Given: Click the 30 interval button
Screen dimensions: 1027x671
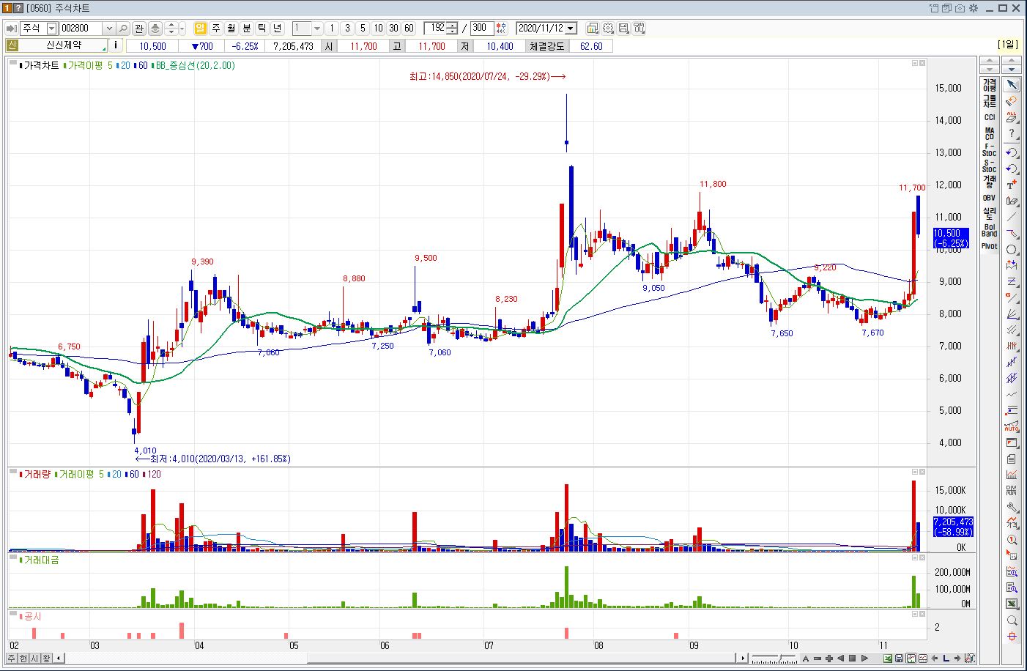Looking at the screenshot, I should [393, 28].
